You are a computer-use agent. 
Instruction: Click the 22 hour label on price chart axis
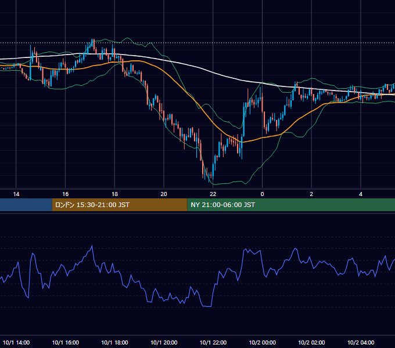coord(213,194)
